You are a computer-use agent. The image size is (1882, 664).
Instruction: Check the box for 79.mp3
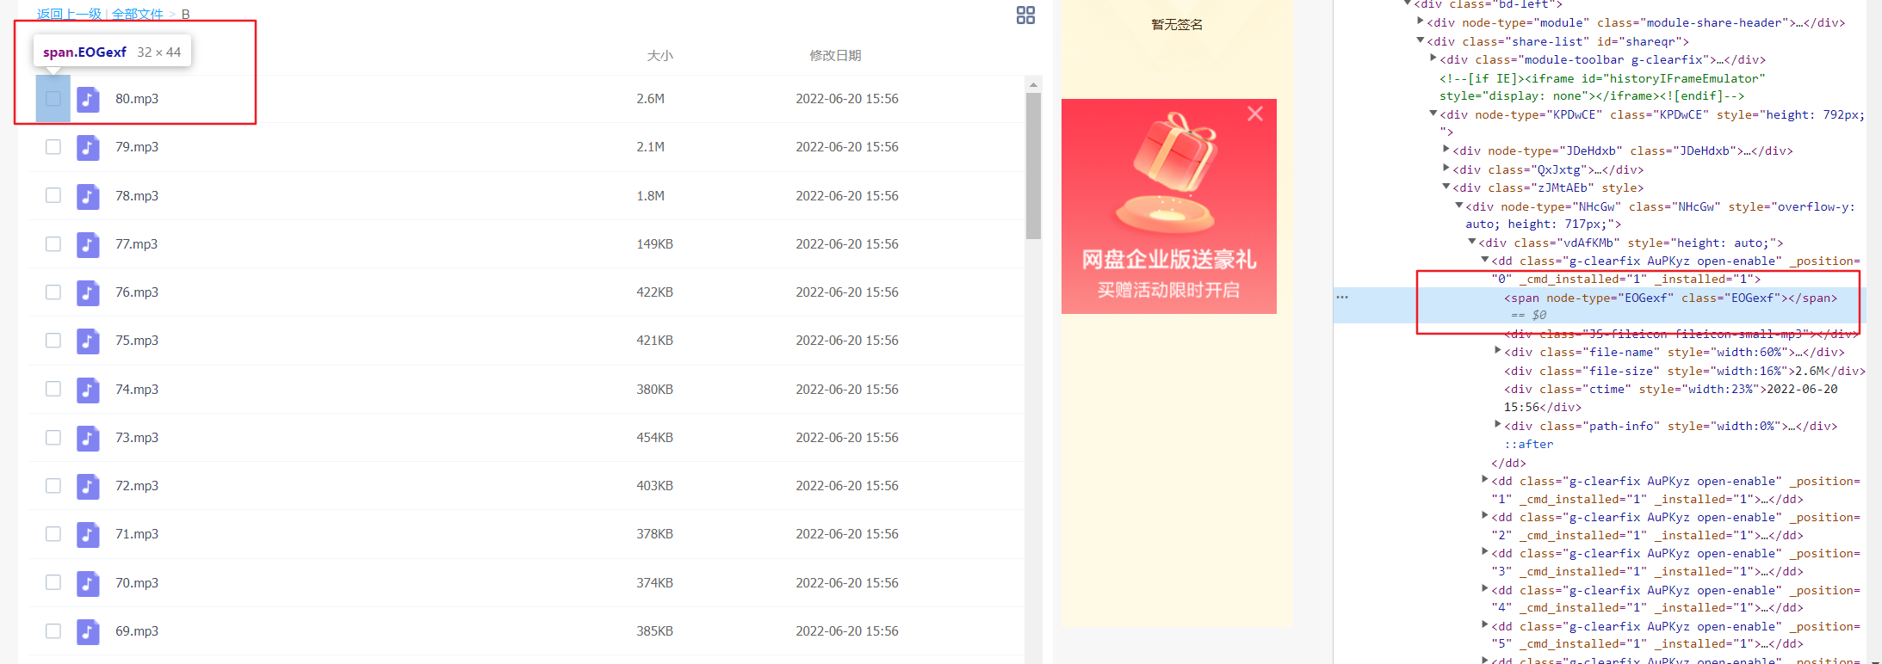click(53, 147)
